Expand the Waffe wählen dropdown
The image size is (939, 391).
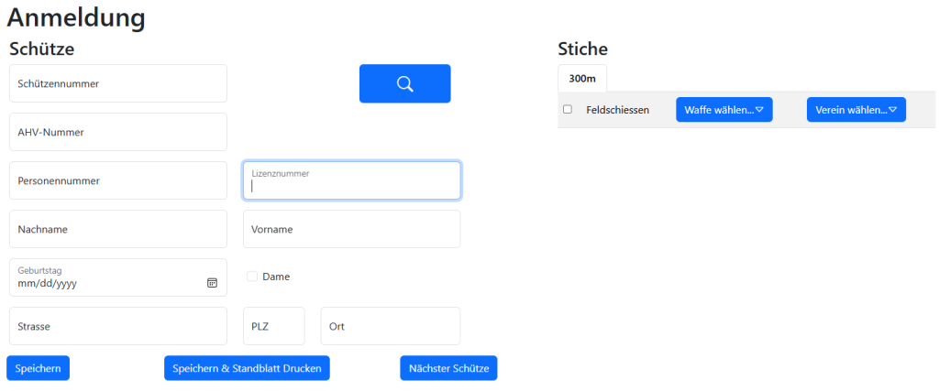click(724, 110)
